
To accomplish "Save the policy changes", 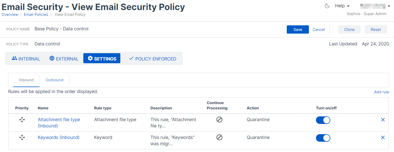I will tap(298, 29).
